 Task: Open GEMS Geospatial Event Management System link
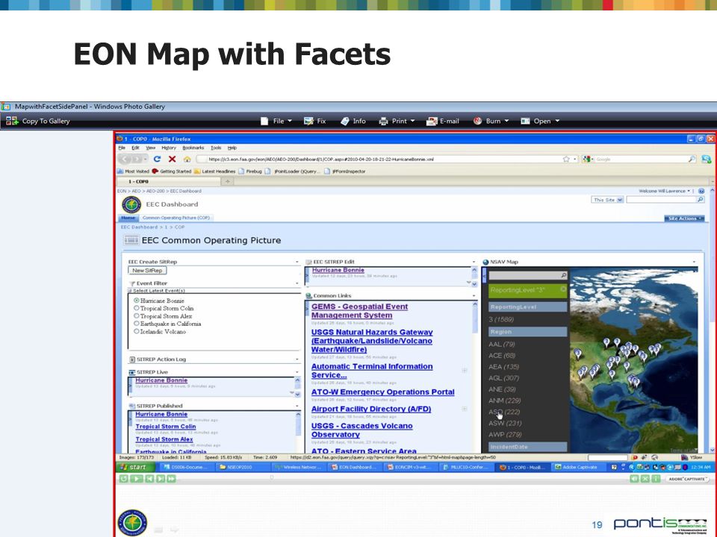click(x=359, y=311)
